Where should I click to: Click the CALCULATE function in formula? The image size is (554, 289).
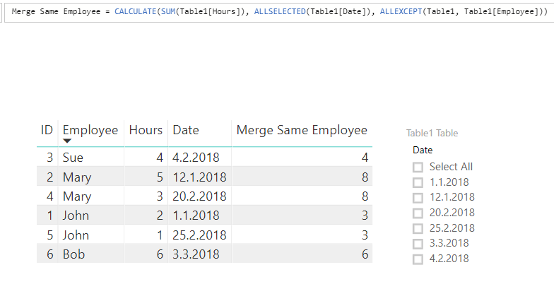pyautogui.click(x=136, y=11)
